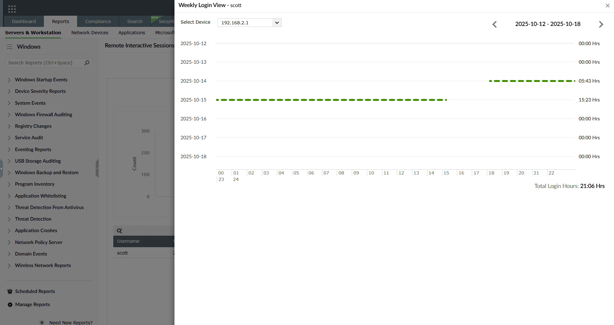Open Wireless Network Reports

click(x=43, y=265)
